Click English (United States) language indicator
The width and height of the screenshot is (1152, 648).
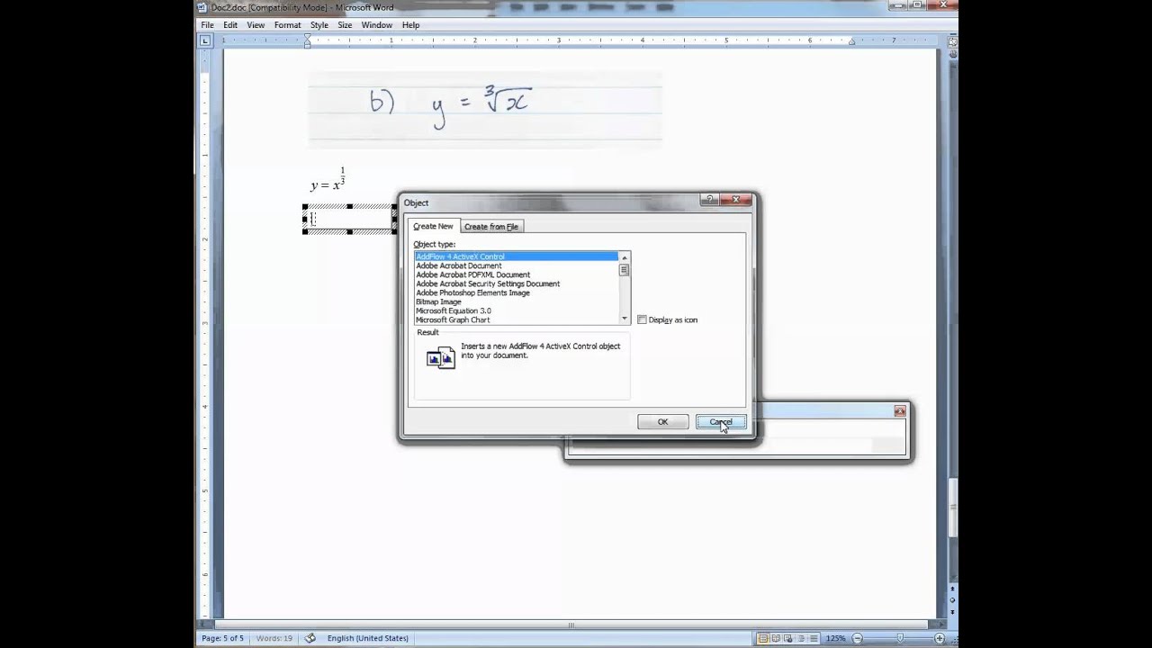pos(367,638)
